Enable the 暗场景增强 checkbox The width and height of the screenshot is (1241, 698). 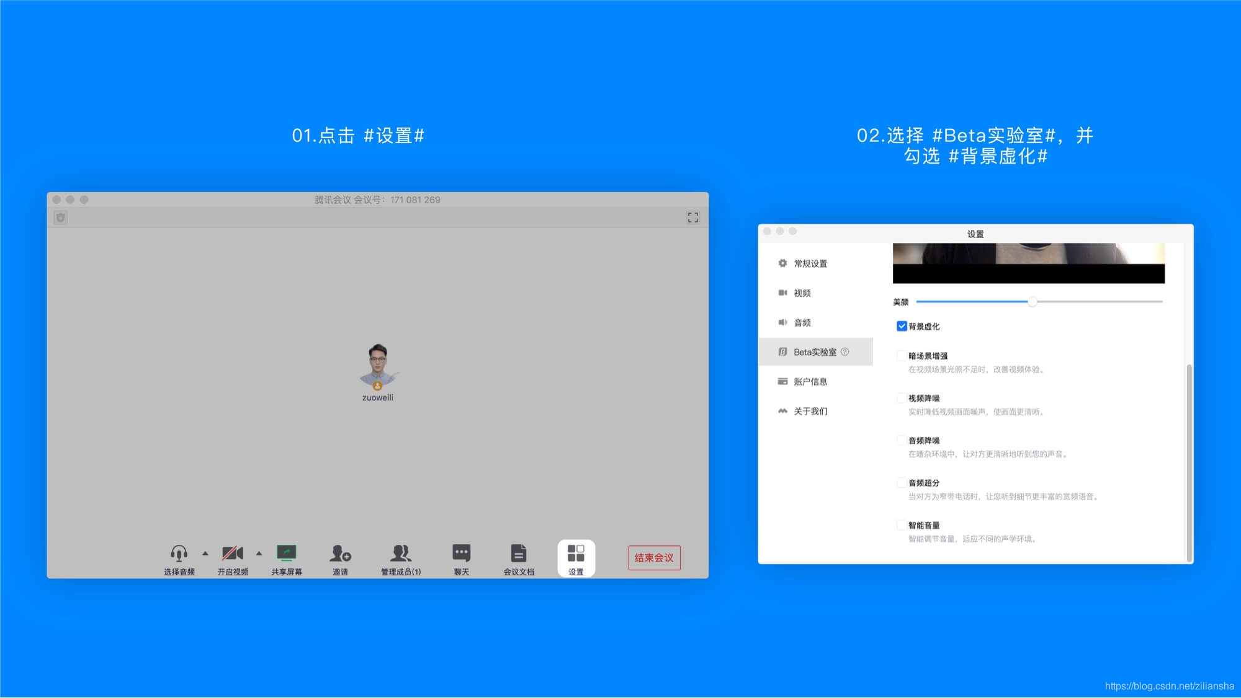(x=901, y=356)
